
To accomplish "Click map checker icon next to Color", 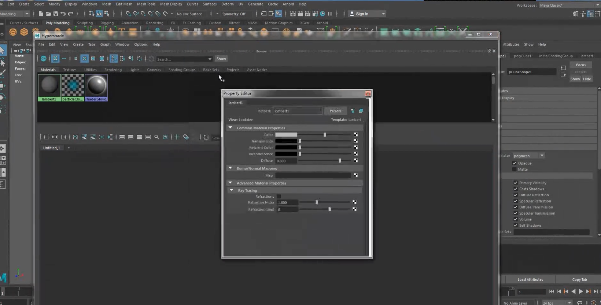I will pyautogui.click(x=355, y=135).
